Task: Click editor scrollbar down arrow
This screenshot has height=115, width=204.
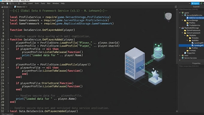Action: click(177, 111)
